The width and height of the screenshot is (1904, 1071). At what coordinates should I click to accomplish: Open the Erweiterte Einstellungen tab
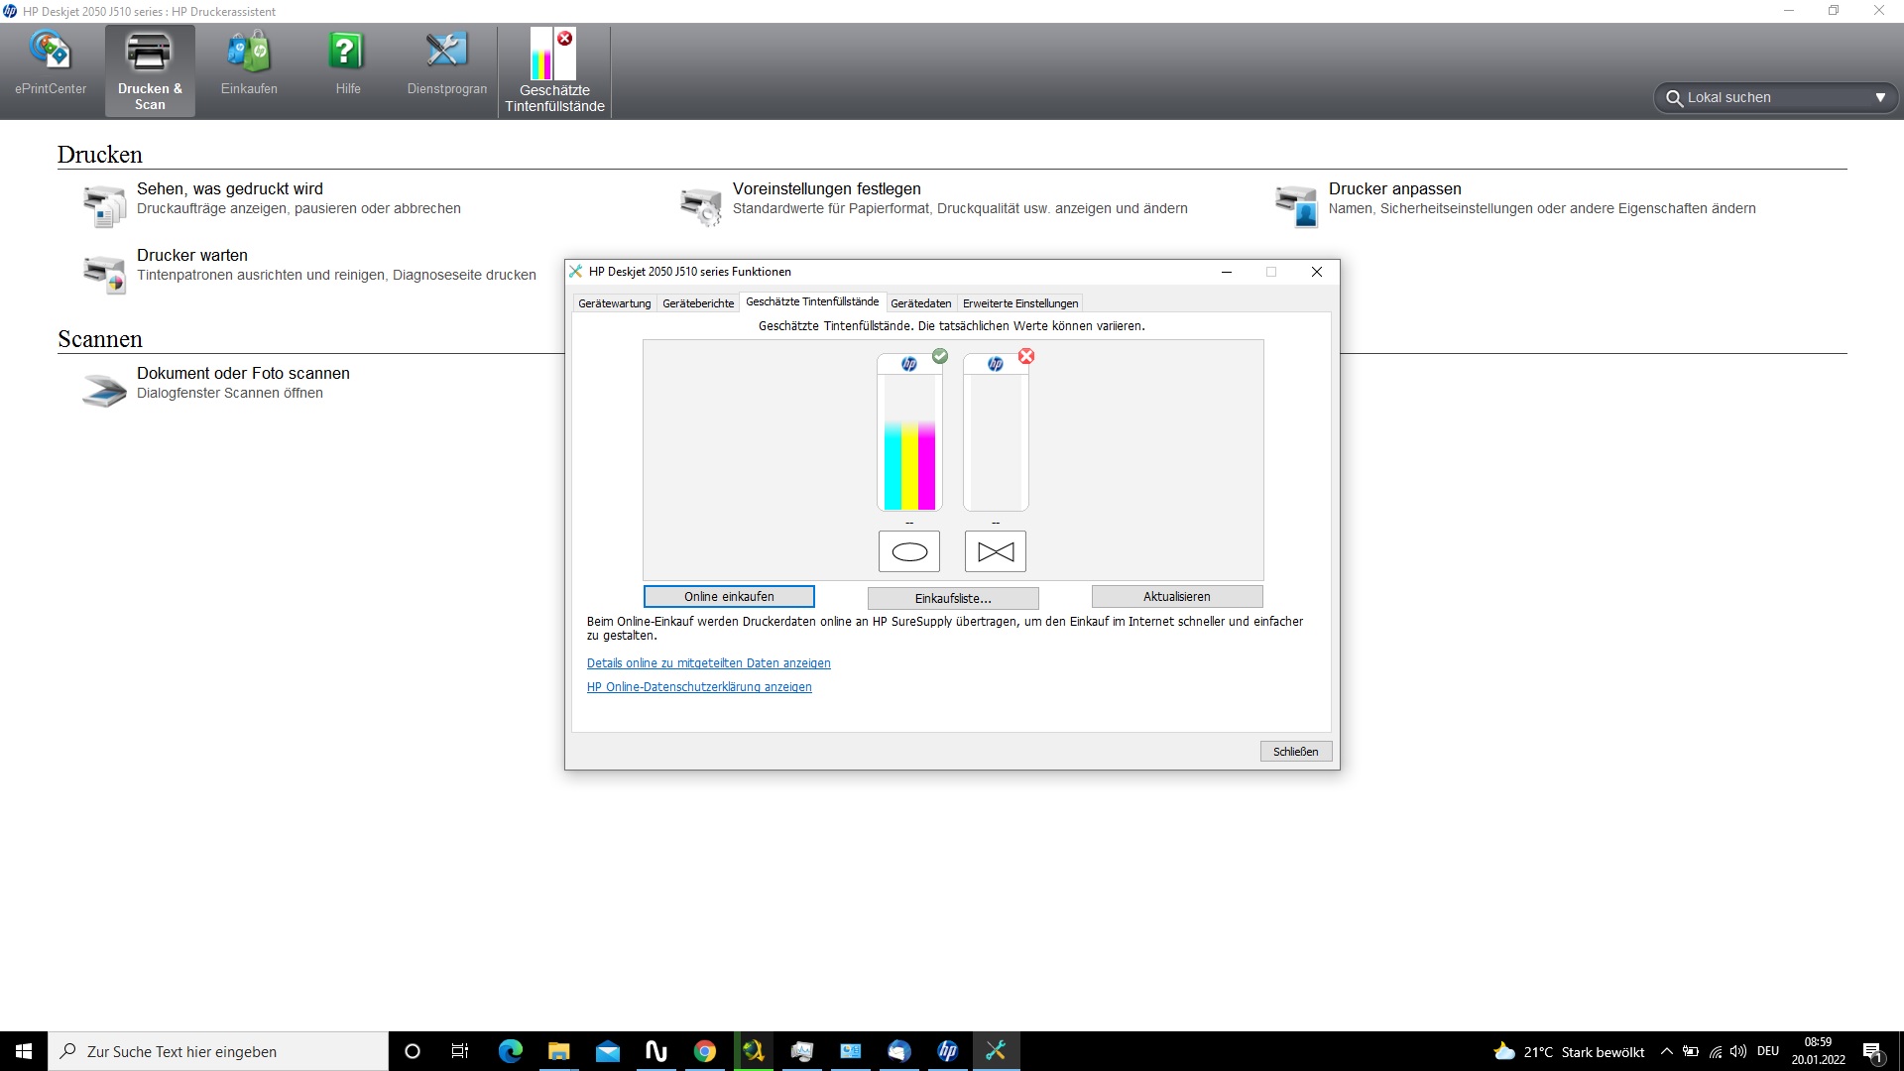coord(1019,303)
